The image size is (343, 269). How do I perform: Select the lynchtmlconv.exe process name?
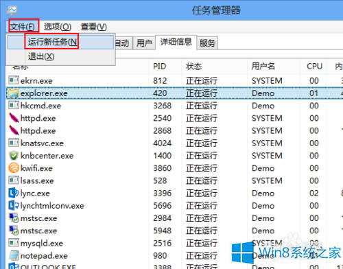click(x=52, y=206)
